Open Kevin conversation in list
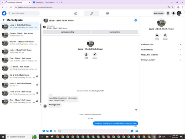The image size is (185, 139). click(x=20, y=85)
